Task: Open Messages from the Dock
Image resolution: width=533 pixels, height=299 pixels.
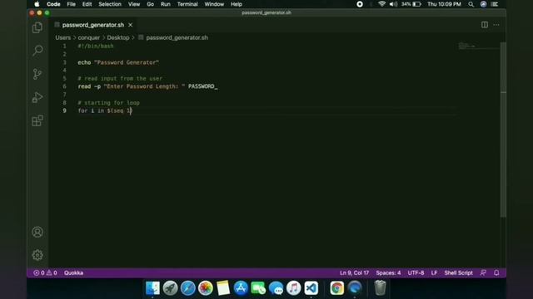Action: [x=276, y=288]
